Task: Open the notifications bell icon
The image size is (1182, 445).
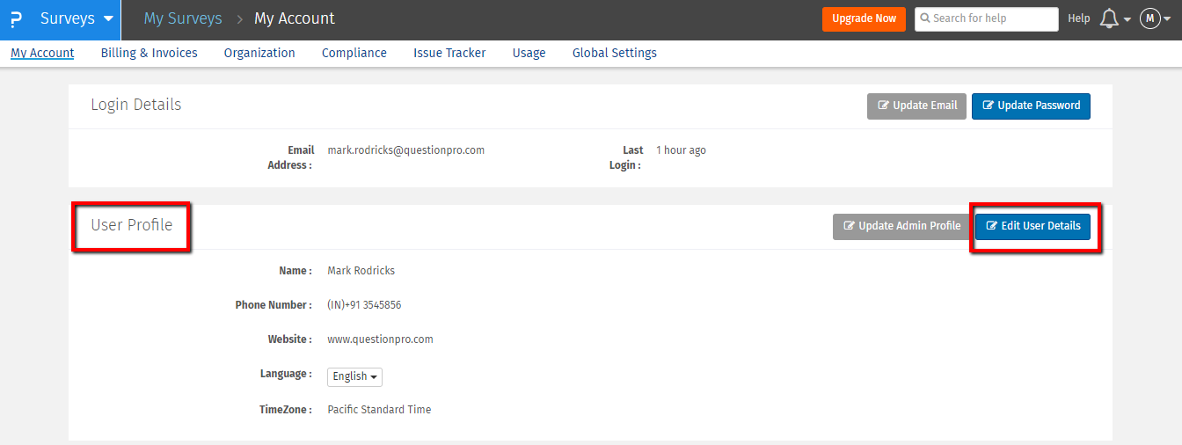Action: point(1110,18)
